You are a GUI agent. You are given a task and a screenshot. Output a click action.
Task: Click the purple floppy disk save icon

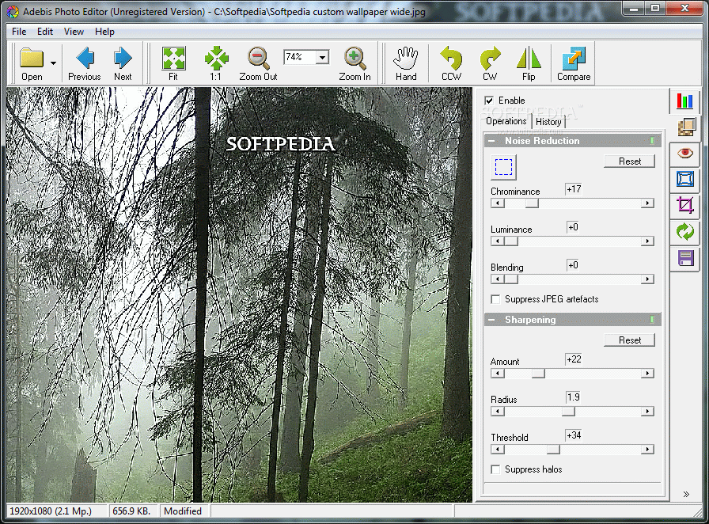click(x=685, y=258)
